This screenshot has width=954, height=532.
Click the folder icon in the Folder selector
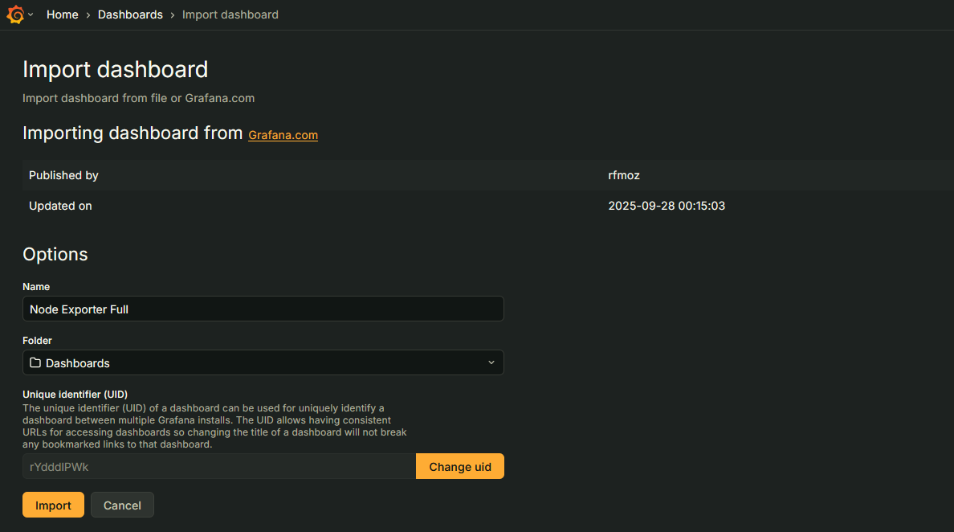coord(35,362)
